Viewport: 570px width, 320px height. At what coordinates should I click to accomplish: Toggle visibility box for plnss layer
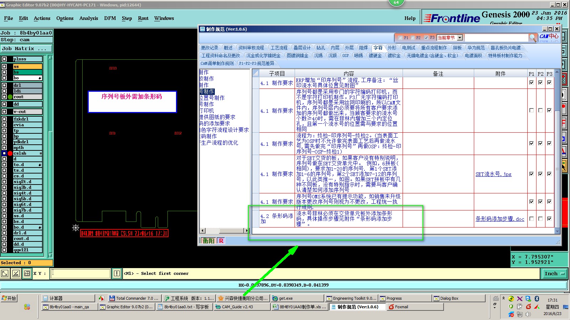4,59
